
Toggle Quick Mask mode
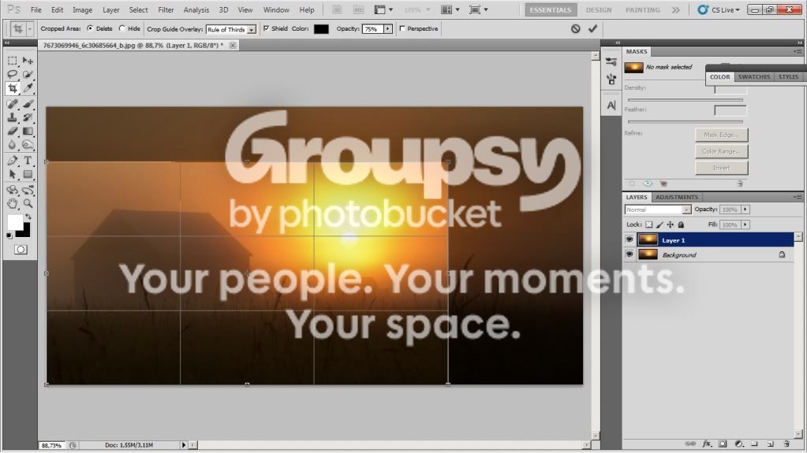21,250
